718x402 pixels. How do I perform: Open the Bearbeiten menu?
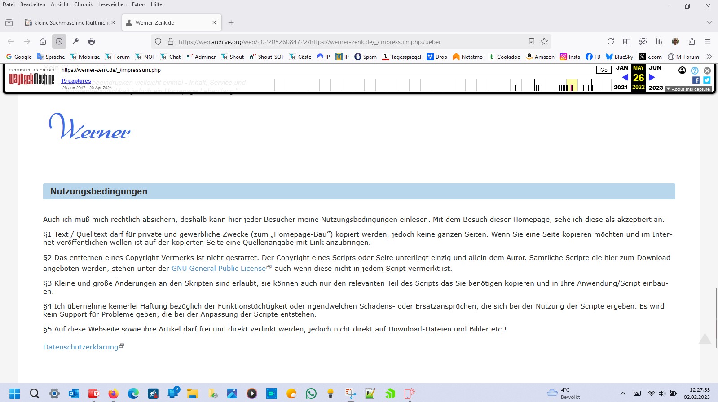click(x=32, y=4)
